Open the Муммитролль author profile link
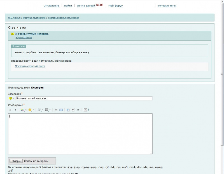This screenshot has width=224, height=174. click(x=24, y=37)
